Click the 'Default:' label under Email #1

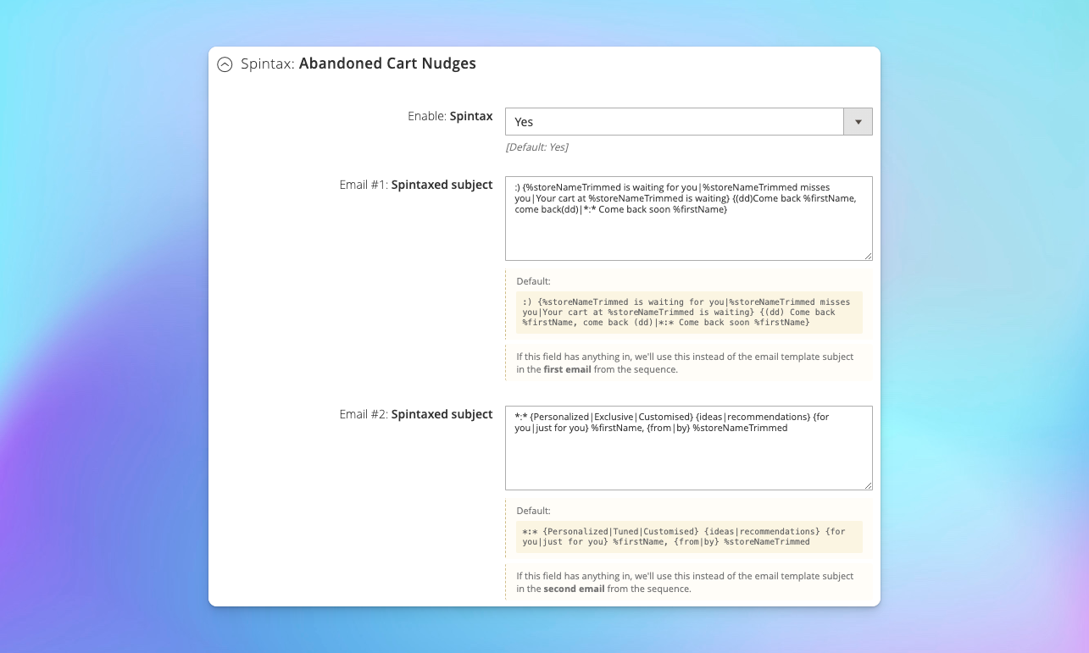coord(534,281)
